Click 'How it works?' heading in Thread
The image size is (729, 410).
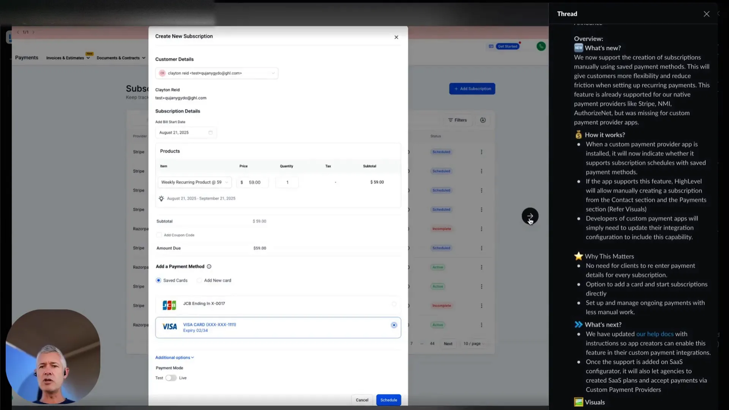[604, 135]
